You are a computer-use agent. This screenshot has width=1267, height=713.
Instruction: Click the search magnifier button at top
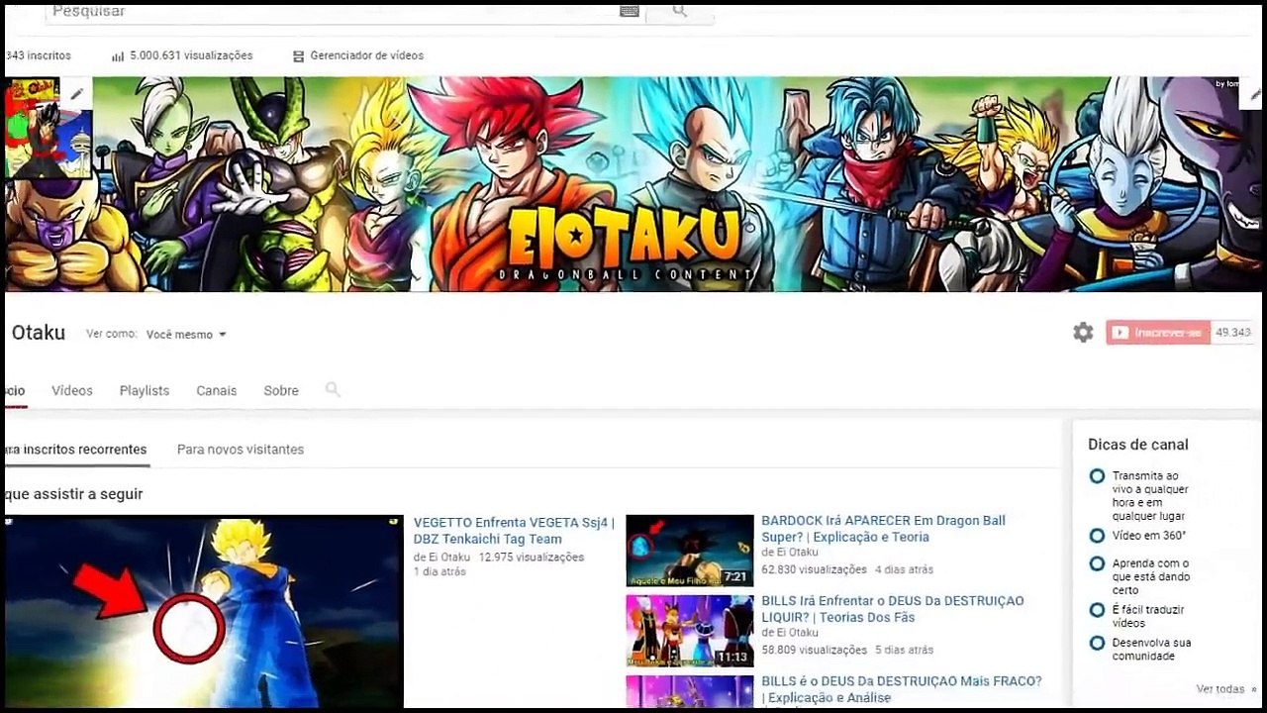pyautogui.click(x=679, y=11)
